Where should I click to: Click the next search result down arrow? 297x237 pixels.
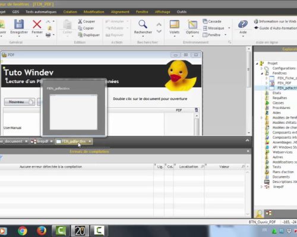(159, 31)
